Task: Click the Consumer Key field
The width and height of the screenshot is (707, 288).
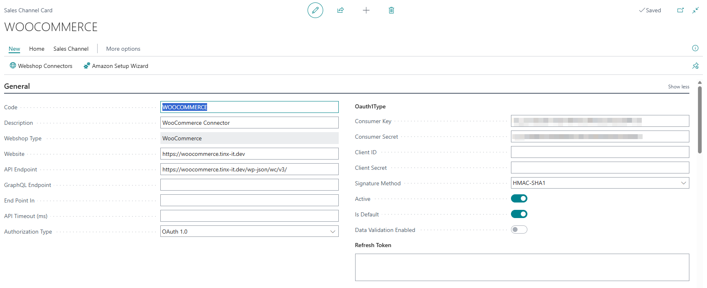Action: coord(600,121)
